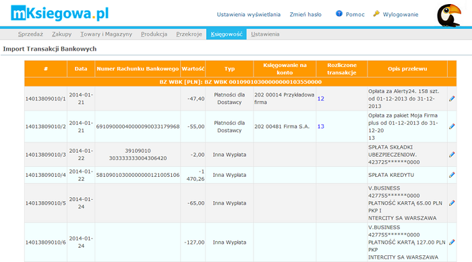The image size is (472, 262).
Task: Click Rozliczone transakcje column header
Action: point(342,69)
